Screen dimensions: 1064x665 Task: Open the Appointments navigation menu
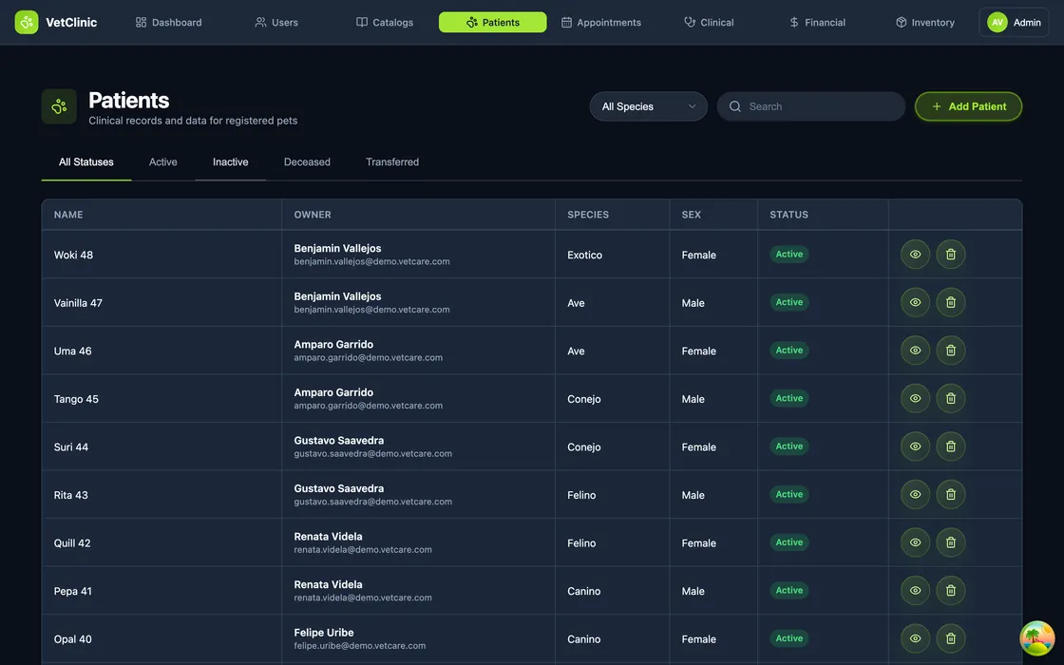click(x=600, y=22)
